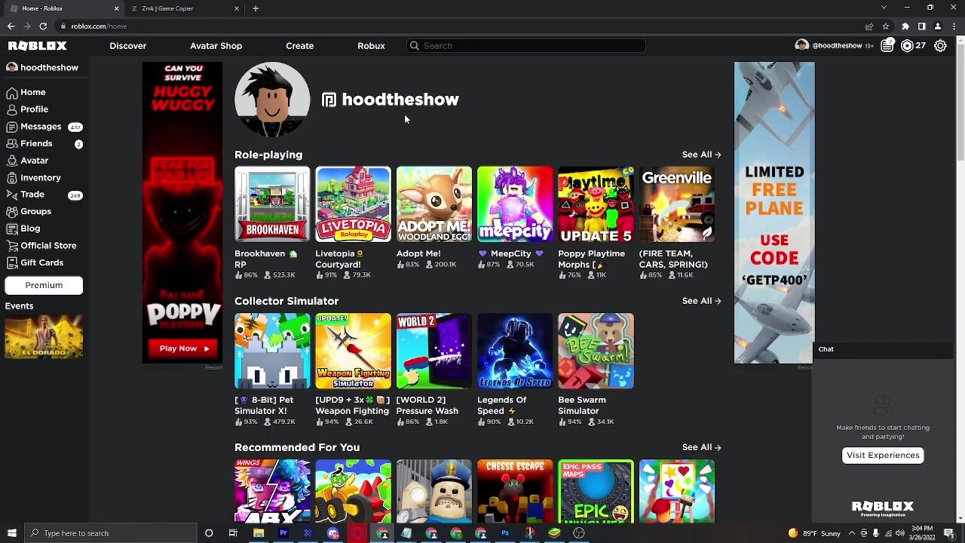The width and height of the screenshot is (965, 543).
Task: Click the Premium button
Action: tap(44, 285)
